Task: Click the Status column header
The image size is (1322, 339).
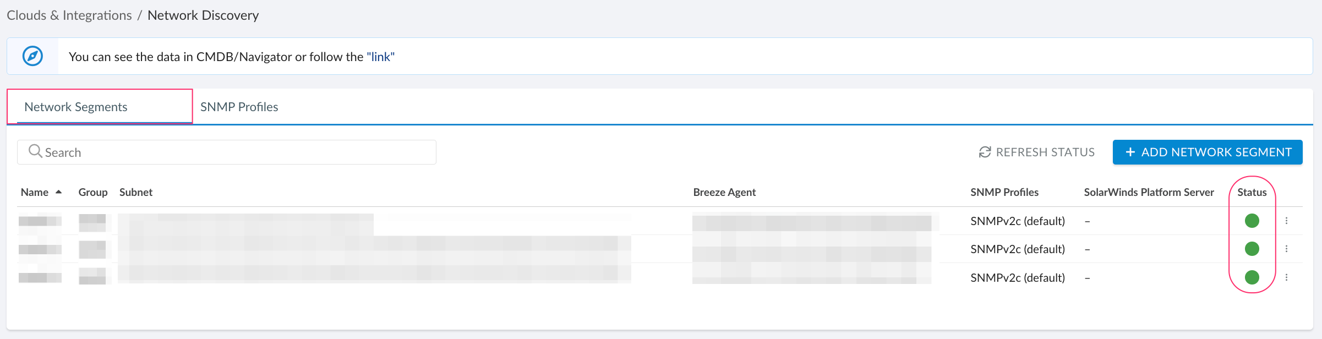Action: click(x=1252, y=192)
